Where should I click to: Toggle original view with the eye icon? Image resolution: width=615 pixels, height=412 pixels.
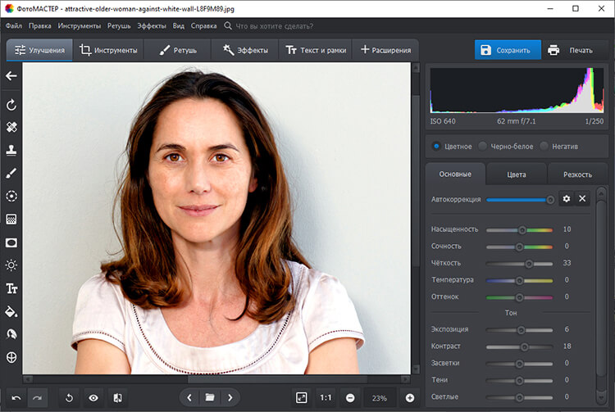pos(93,398)
